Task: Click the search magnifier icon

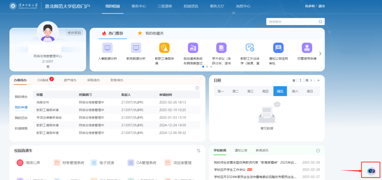Action: [x=320, y=22]
